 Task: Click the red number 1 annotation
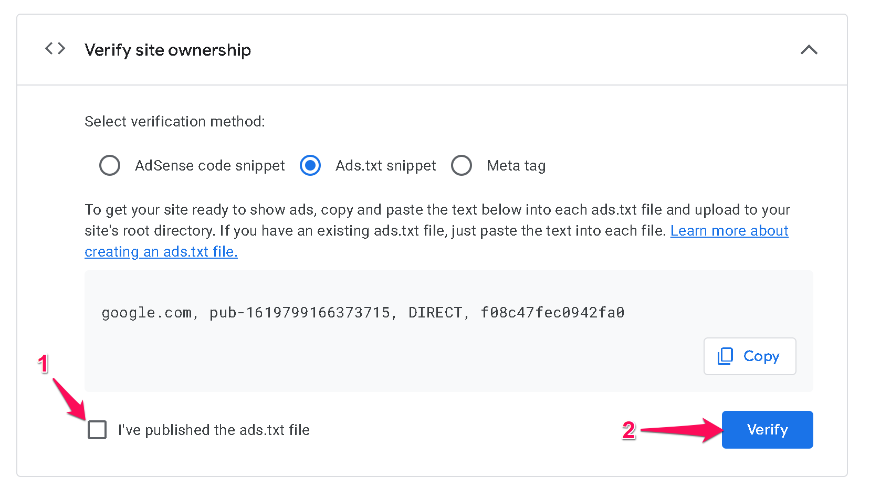point(43,364)
